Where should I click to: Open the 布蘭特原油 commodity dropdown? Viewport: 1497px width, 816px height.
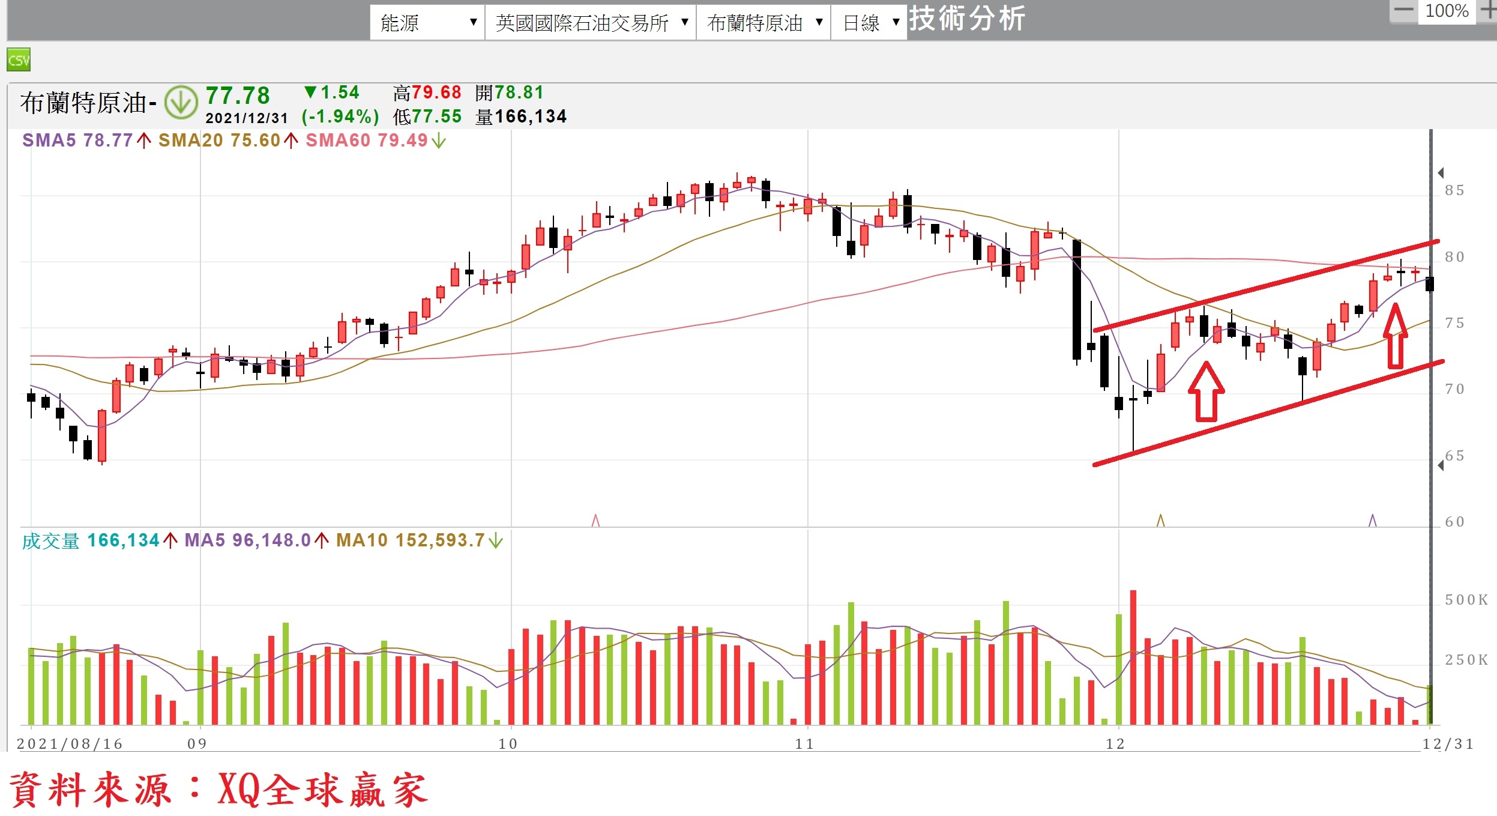click(764, 23)
